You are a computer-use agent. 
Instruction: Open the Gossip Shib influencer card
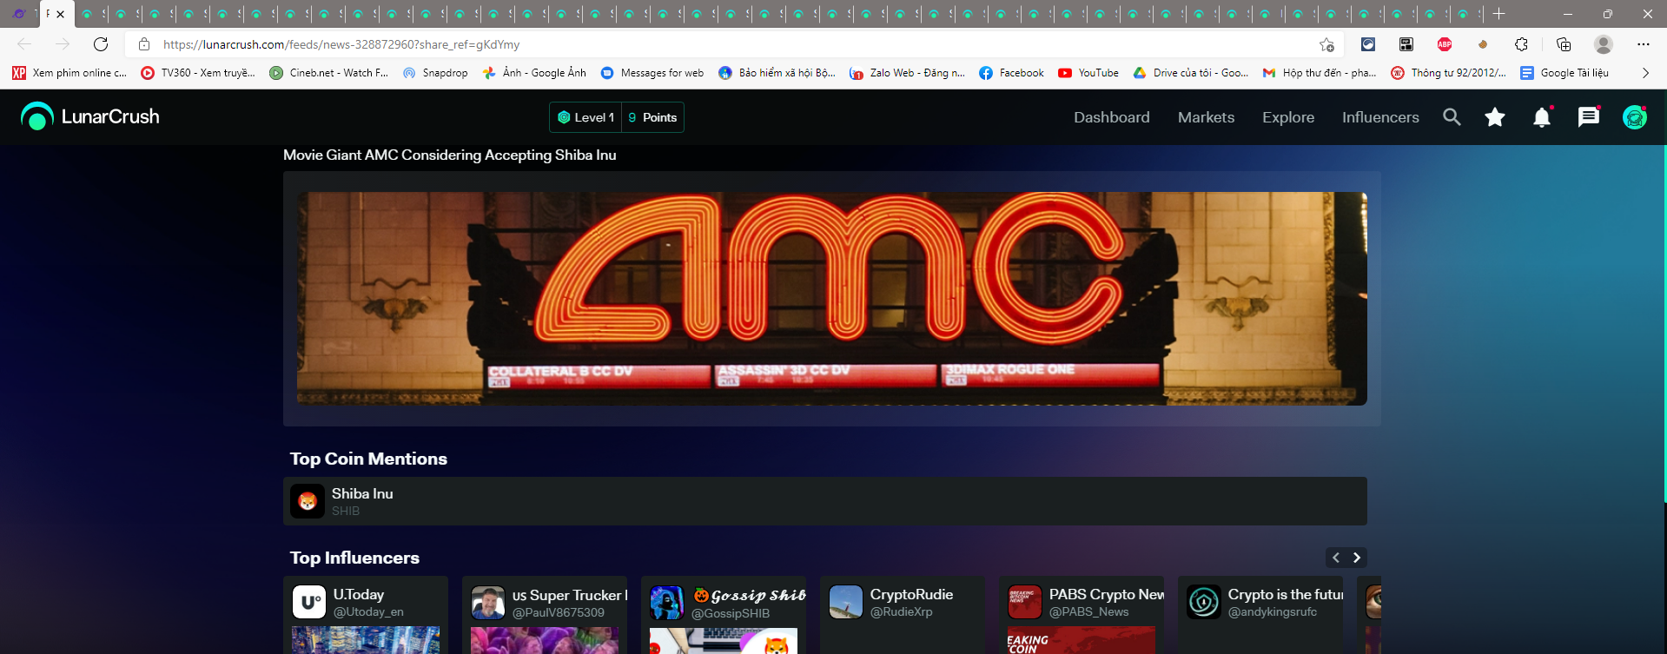coord(724,615)
